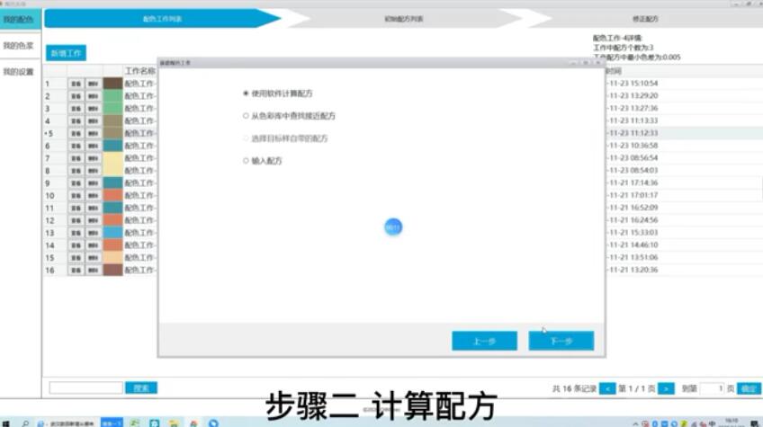
Task: Click the 删除 button in row 5
Action: (94, 133)
